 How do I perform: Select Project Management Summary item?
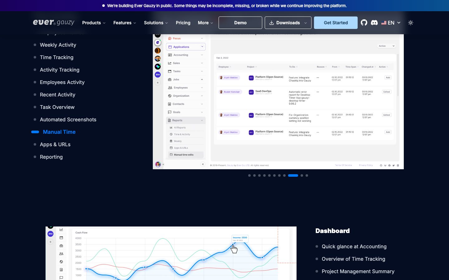pyautogui.click(x=358, y=271)
